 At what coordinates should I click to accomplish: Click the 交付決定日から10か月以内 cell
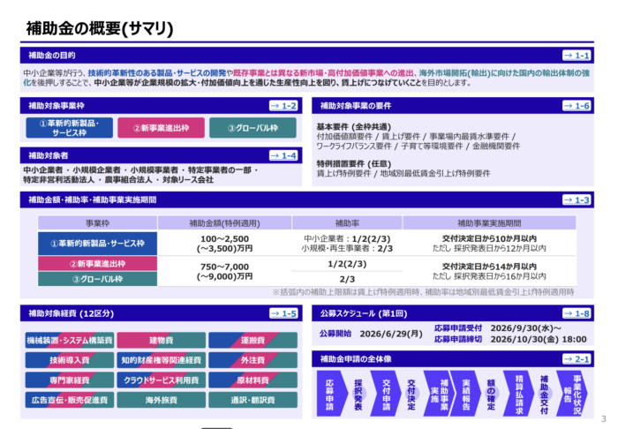point(489,244)
